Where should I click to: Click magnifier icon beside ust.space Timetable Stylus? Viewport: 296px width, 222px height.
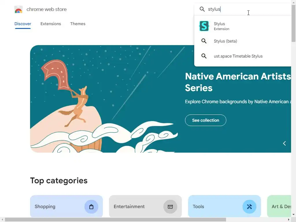point(204,56)
